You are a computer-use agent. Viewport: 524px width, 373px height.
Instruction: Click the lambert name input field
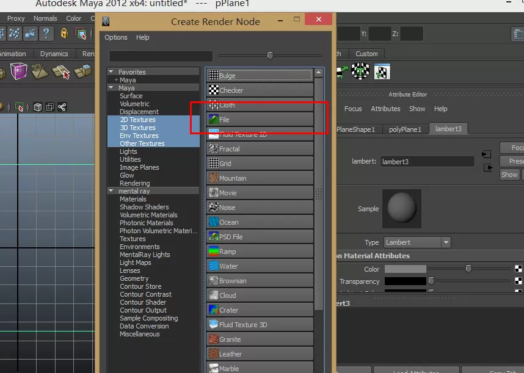click(427, 162)
